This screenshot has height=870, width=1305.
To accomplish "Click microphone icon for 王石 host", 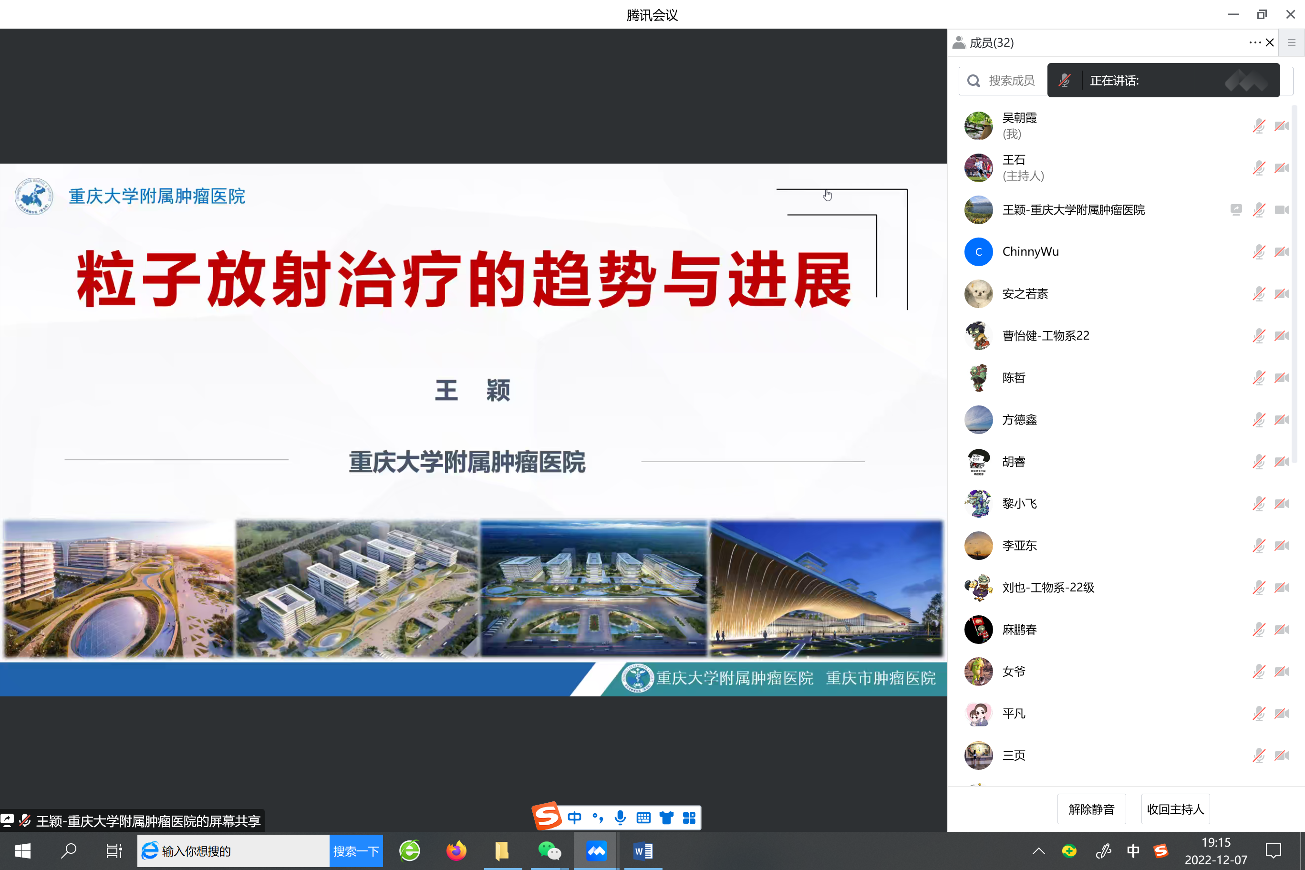I will [1258, 167].
